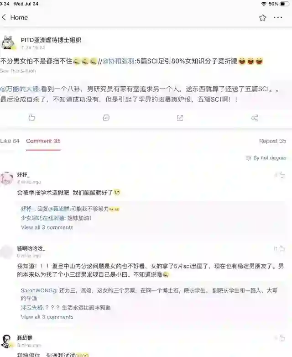The image size is (292, 357).
Task: Select the Comment 35 tab
Action: point(43,141)
